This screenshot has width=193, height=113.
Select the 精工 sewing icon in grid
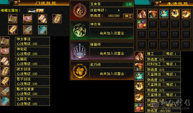coord(142,14)
